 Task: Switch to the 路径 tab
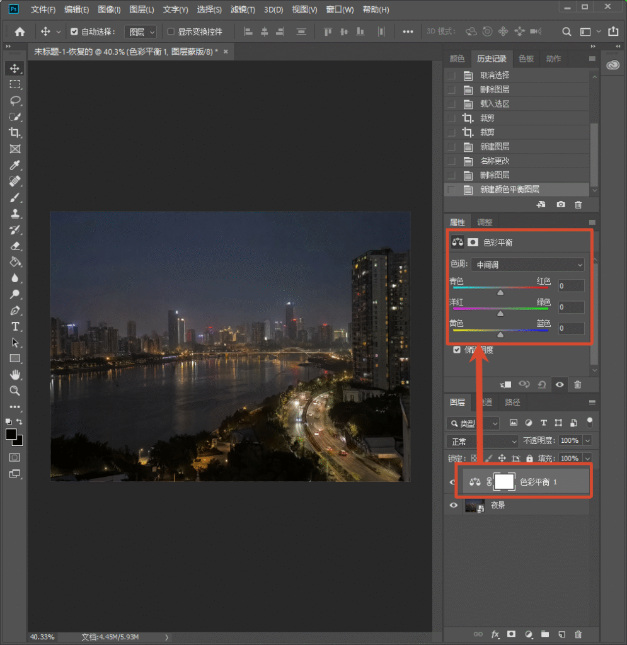pyautogui.click(x=512, y=402)
